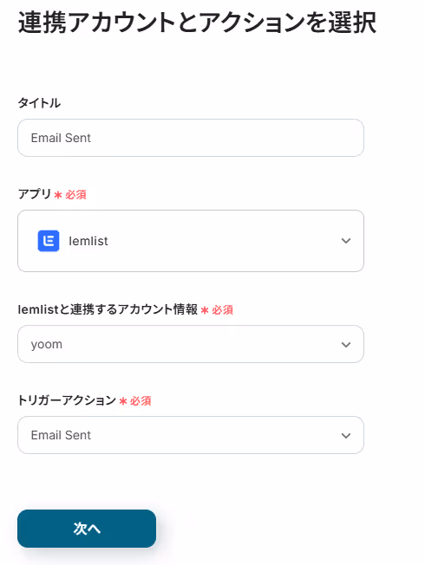The image size is (425, 565).
Task: Click the 次へ button
Action: [87, 529]
